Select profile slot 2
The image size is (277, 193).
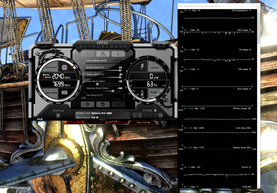coord(140,116)
